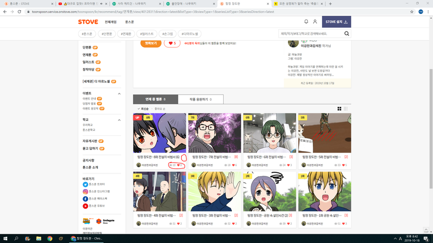Image resolution: width=433 pixels, height=243 pixels.
Task: Select the #단편툰 tag
Action: 107,34
